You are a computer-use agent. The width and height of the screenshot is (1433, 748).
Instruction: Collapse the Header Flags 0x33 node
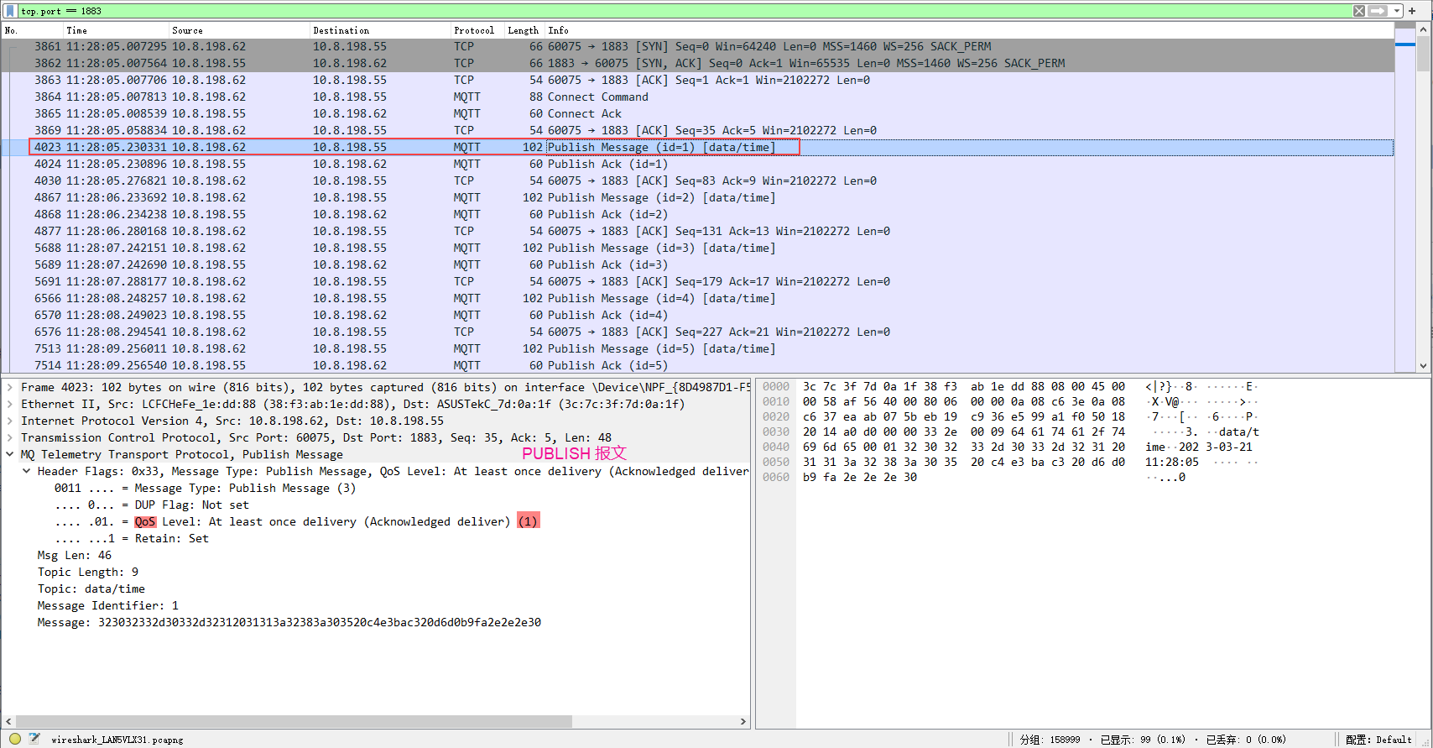27,471
